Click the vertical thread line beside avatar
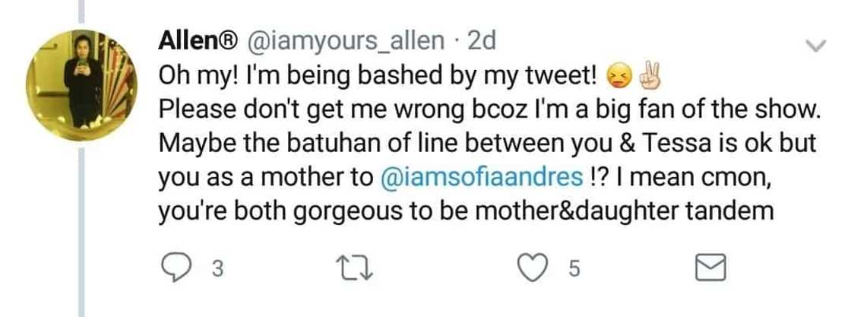The height and width of the screenshot is (317, 851). tap(84, 228)
